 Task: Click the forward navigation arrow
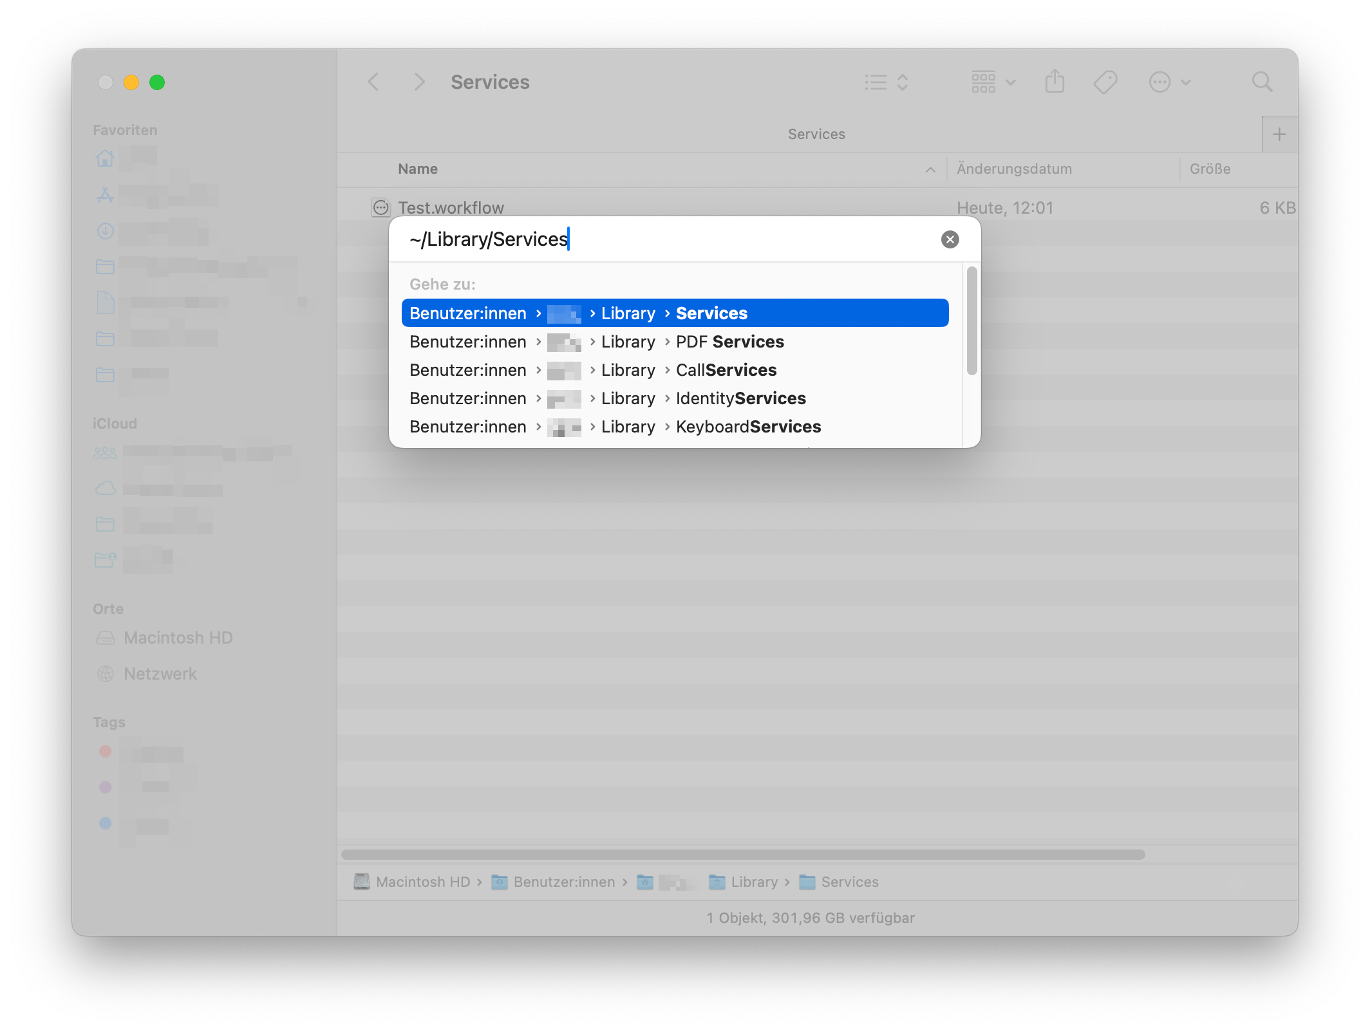click(419, 82)
